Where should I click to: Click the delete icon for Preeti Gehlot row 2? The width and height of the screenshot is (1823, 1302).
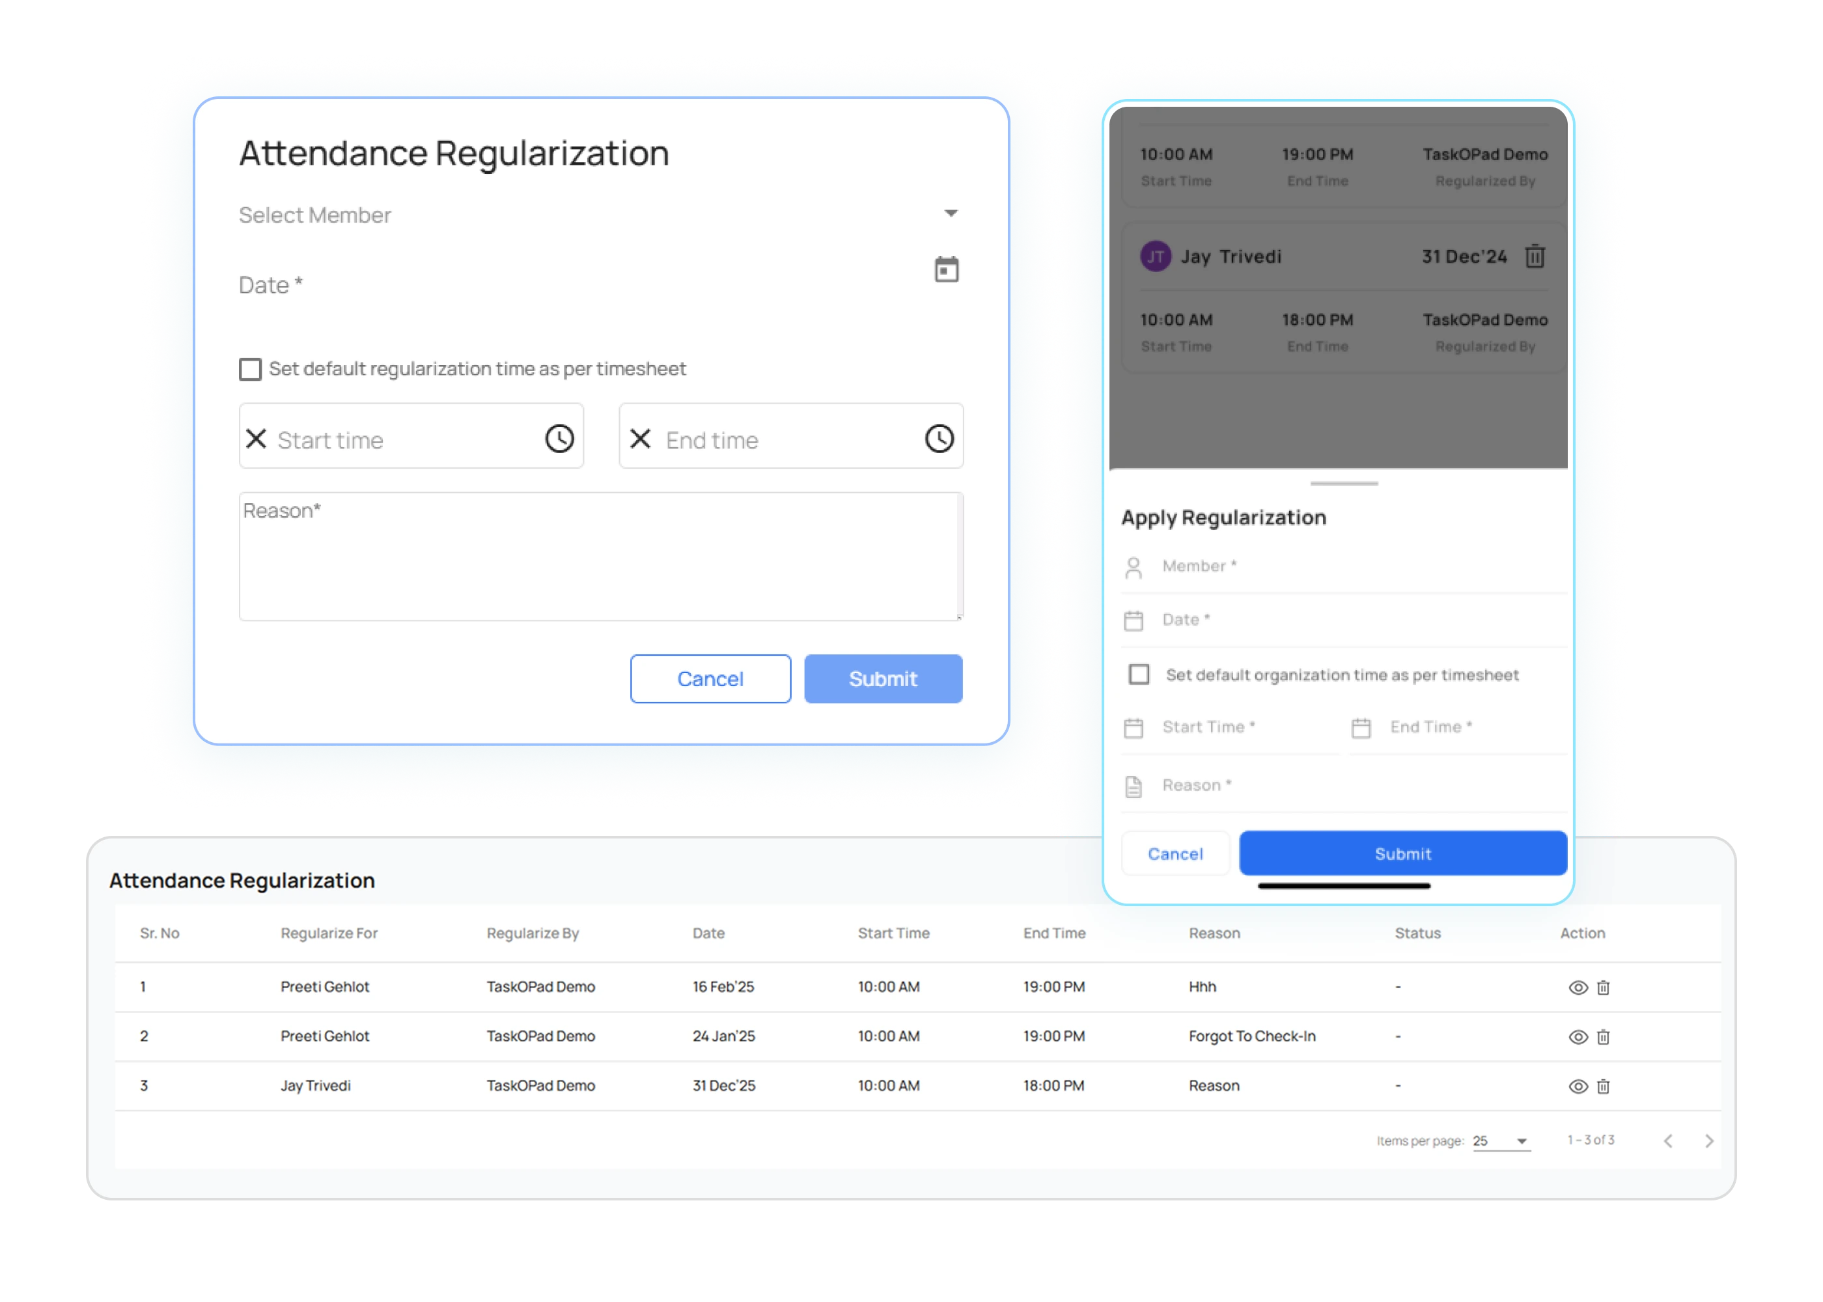[x=1603, y=1036]
